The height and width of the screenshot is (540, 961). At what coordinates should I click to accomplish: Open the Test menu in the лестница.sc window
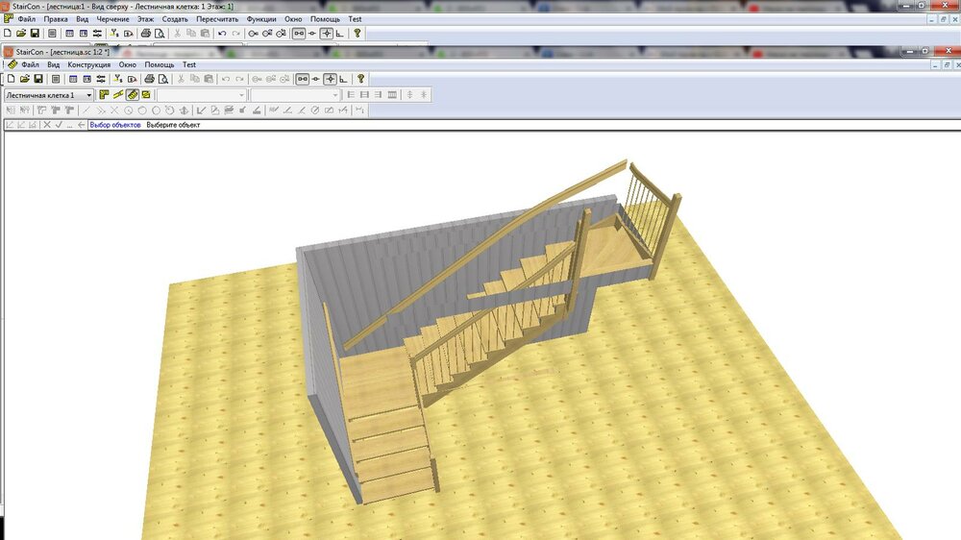[x=189, y=64]
